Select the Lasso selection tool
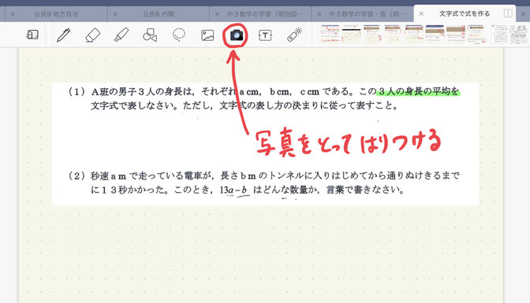Screen dimensions: 530x303 click(179, 35)
